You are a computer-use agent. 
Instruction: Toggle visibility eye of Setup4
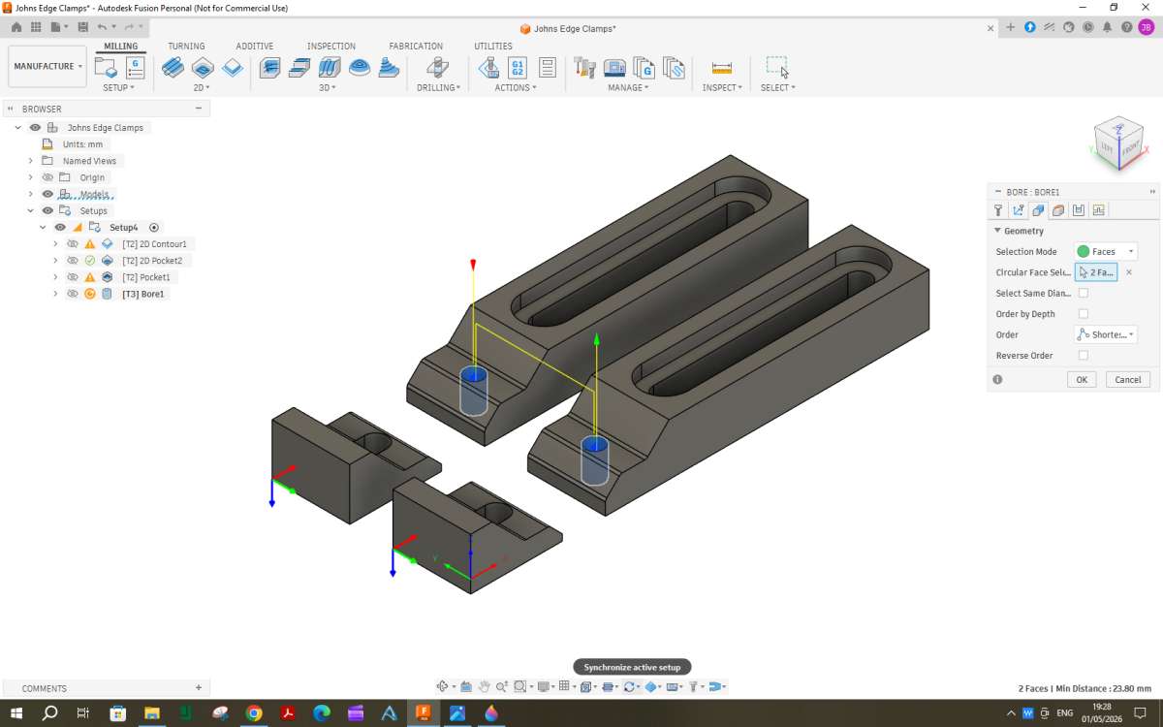(x=60, y=227)
